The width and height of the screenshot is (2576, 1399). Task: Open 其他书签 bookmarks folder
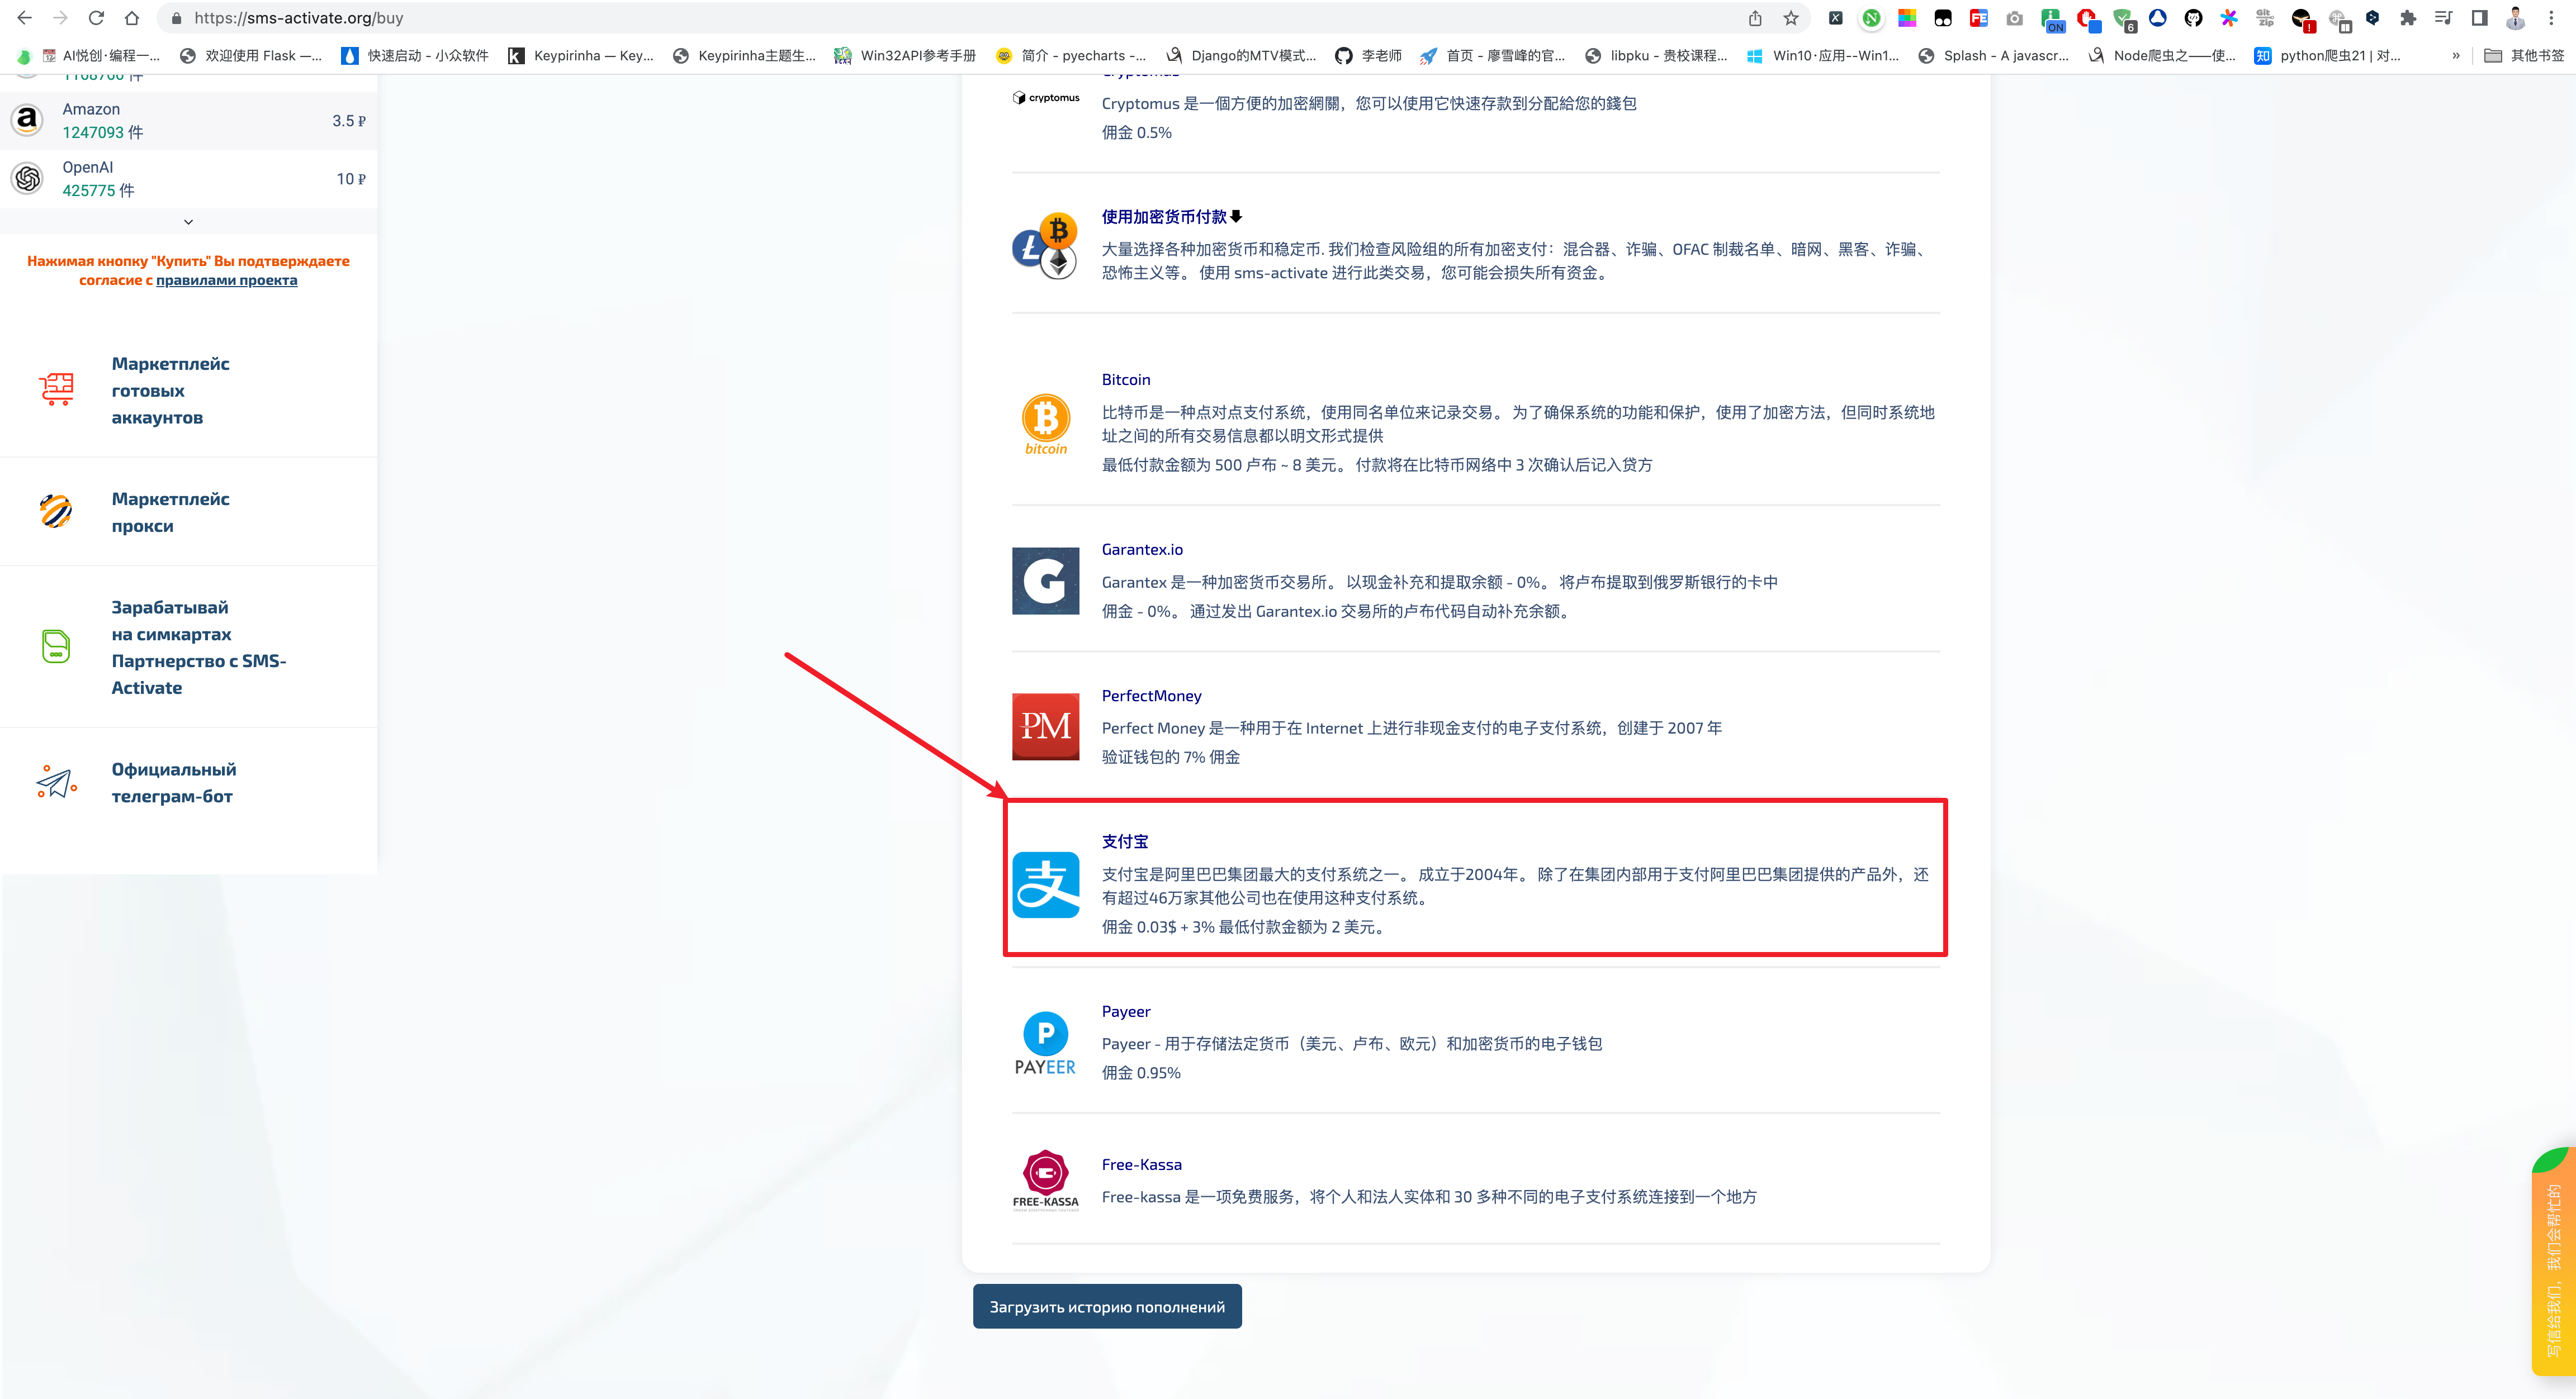[x=2525, y=56]
